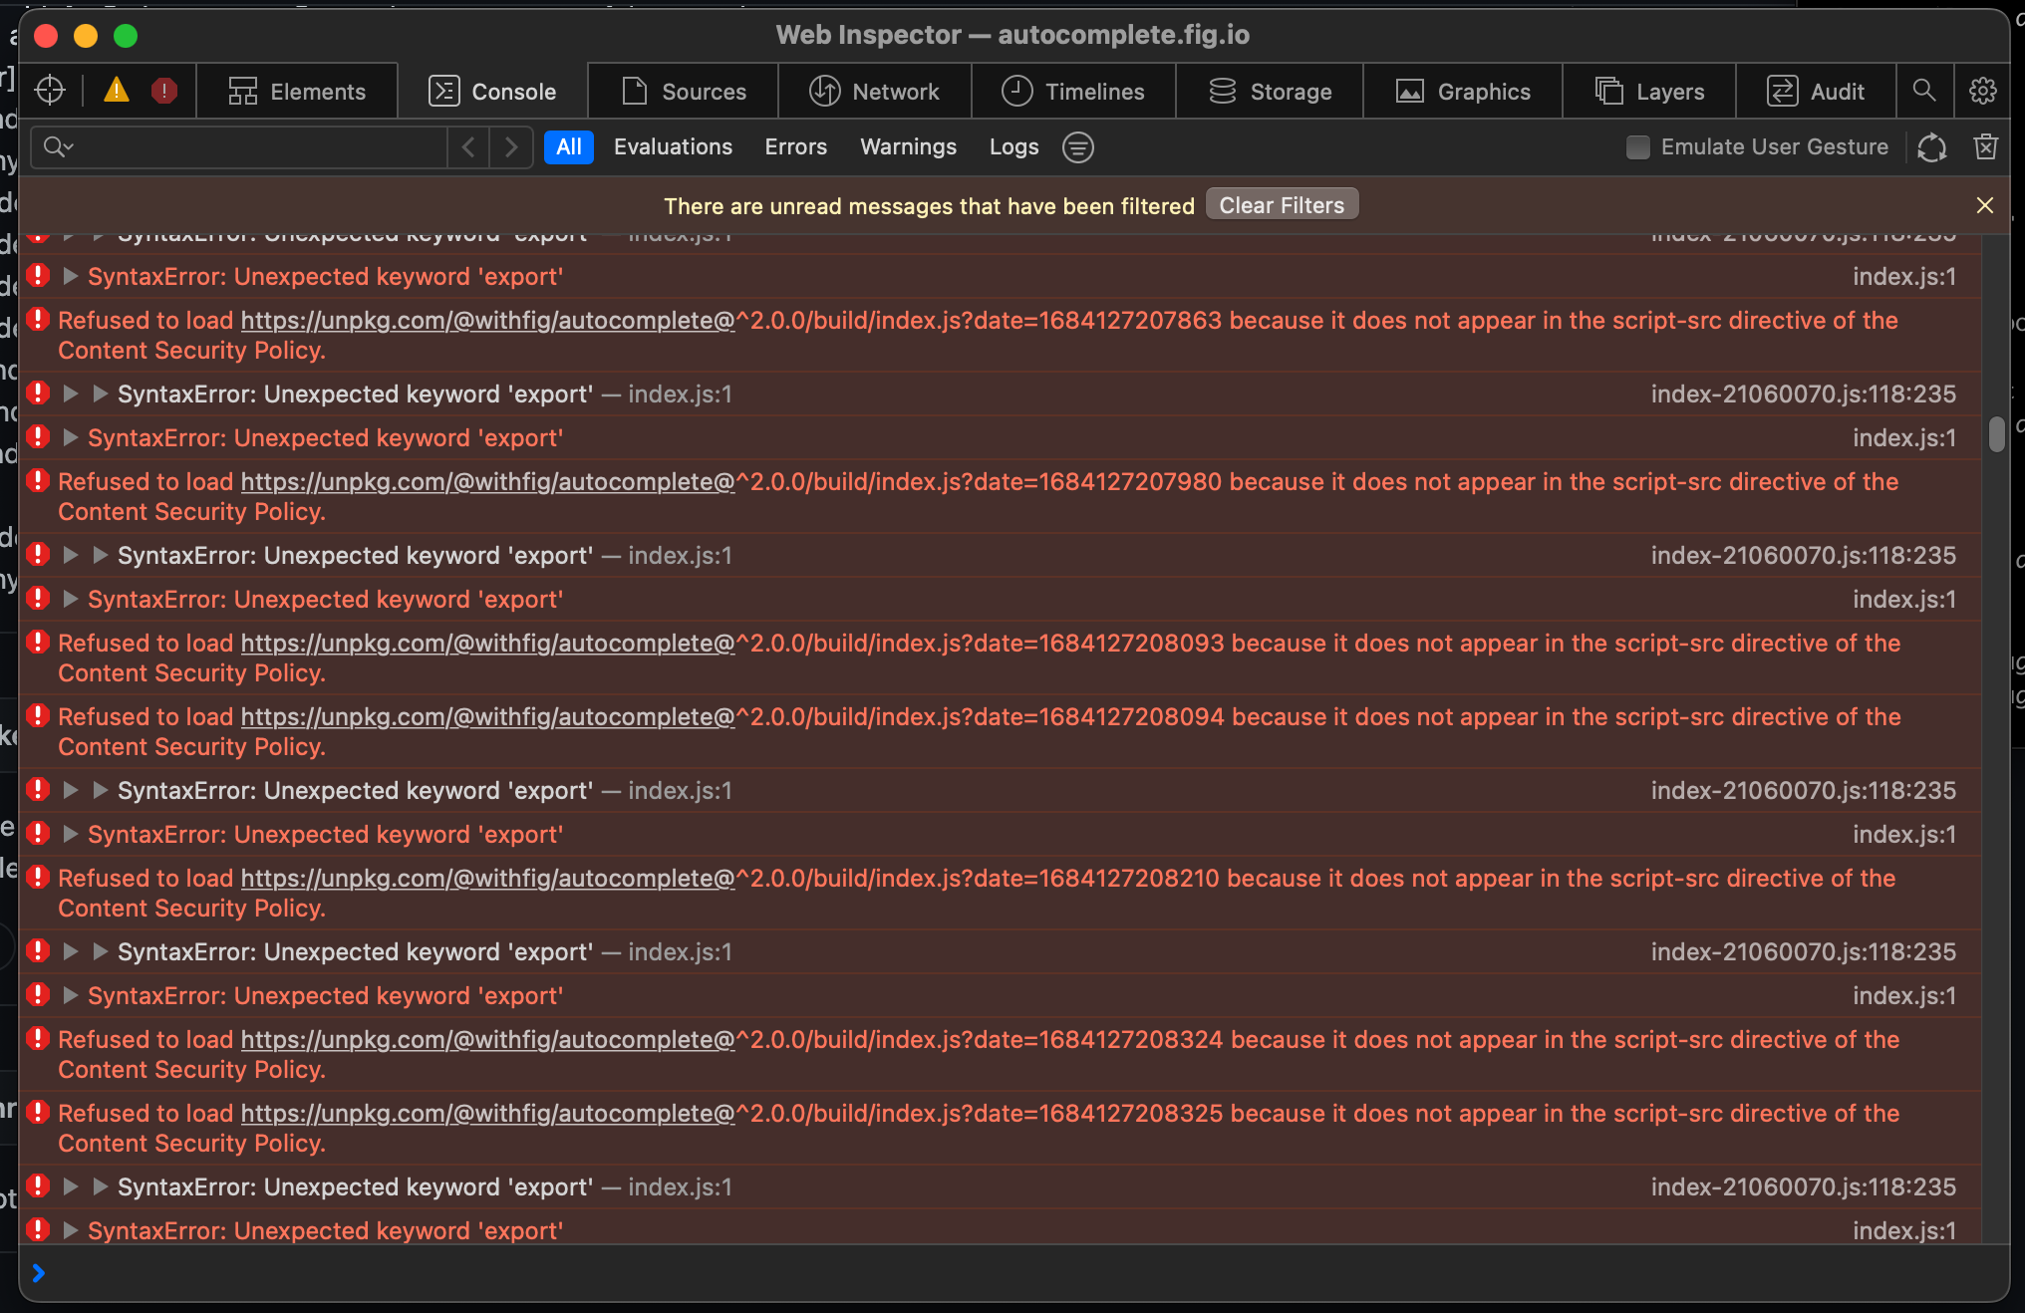Show only Warnings messages

coord(908,146)
